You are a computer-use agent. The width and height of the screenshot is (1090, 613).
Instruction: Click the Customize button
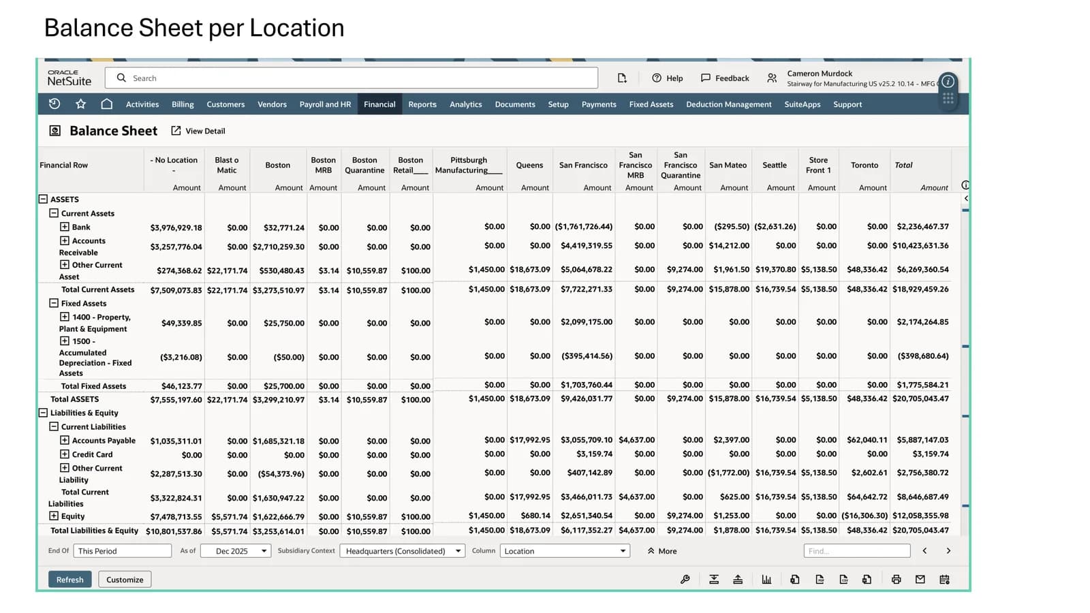click(125, 579)
